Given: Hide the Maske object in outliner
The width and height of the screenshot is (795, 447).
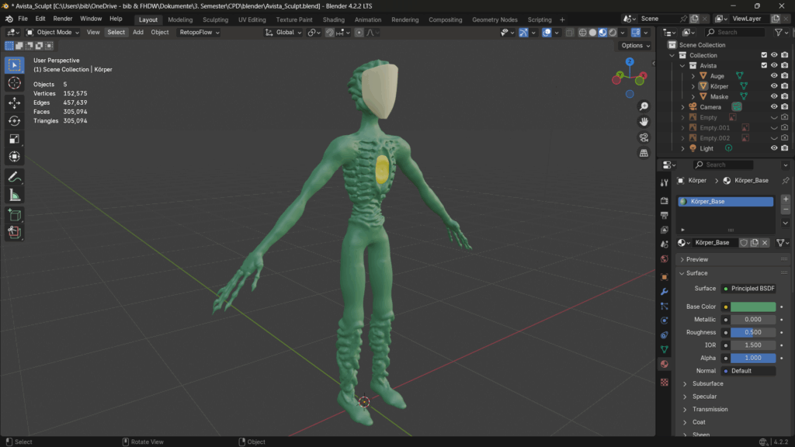Looking at the screenshot, I should pos(774,96).
